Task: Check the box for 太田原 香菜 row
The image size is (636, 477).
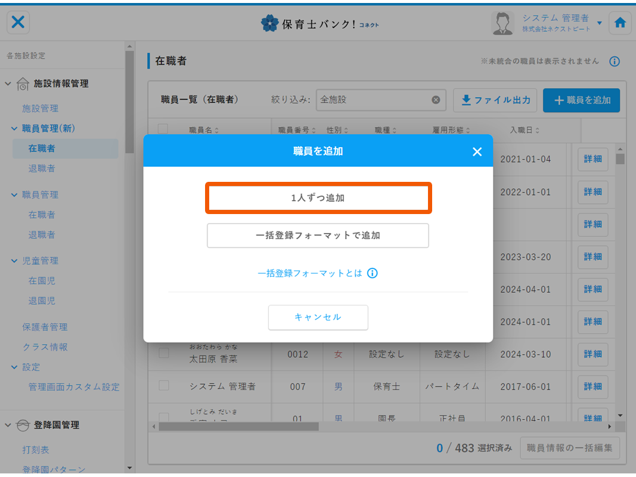Action: [163, 354]
